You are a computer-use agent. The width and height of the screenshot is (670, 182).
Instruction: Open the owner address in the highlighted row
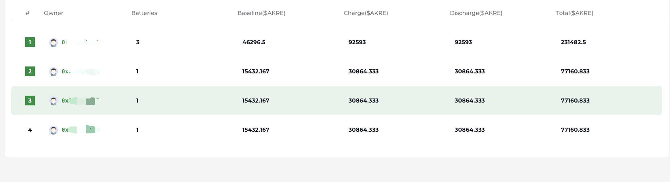(80, 101)
